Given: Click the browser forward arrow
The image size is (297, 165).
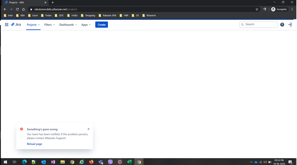Looking at the screenshot, I should tap(11, 9).
